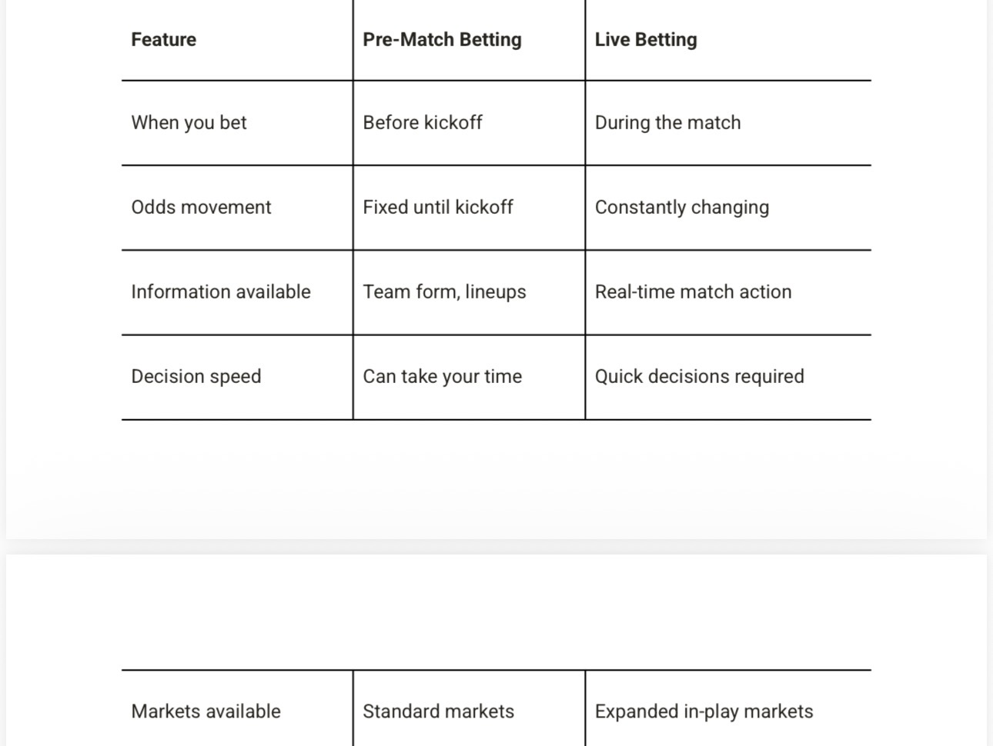The image size is (993, 746).
Task: Click the 'Can take your time' cell
Action: (442, 377)
